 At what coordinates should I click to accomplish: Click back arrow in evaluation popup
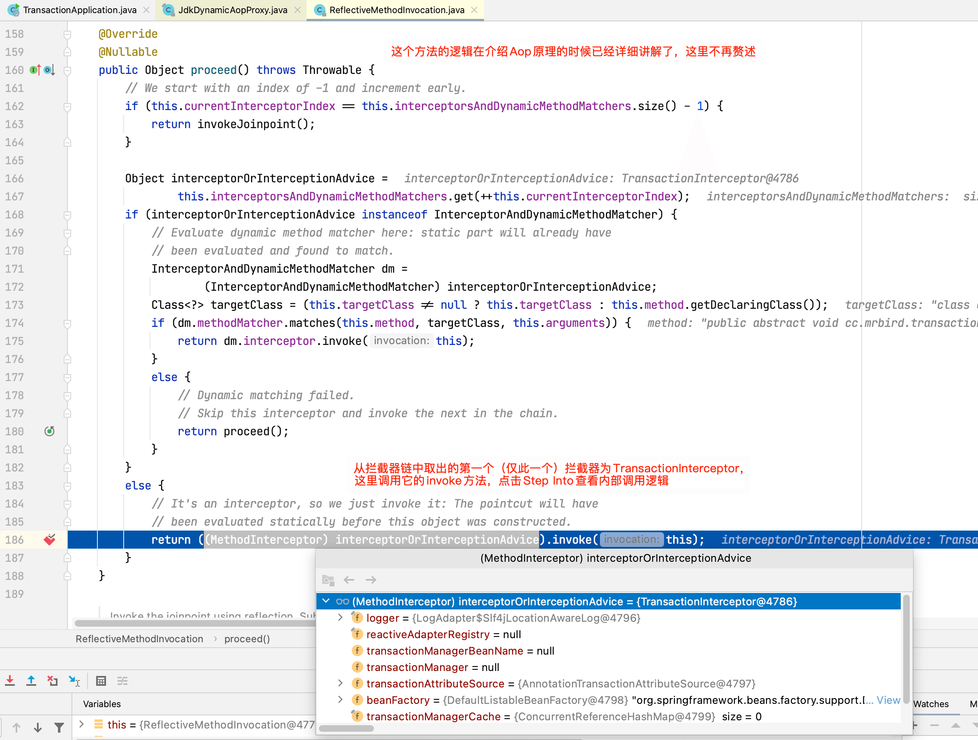pyautogui.click(x=349, y=579)
